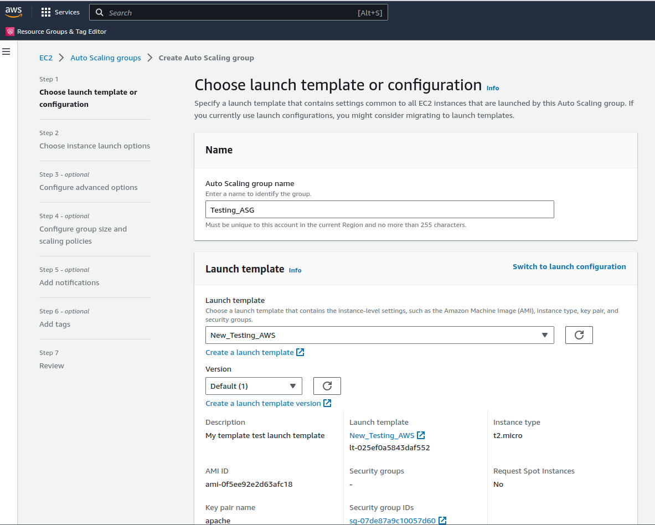Image resolution: width=655 pixels, height=525 pixels.
Task: Open the New_Testing_AWS launch template dropdown
Action: tap(379, 335)
